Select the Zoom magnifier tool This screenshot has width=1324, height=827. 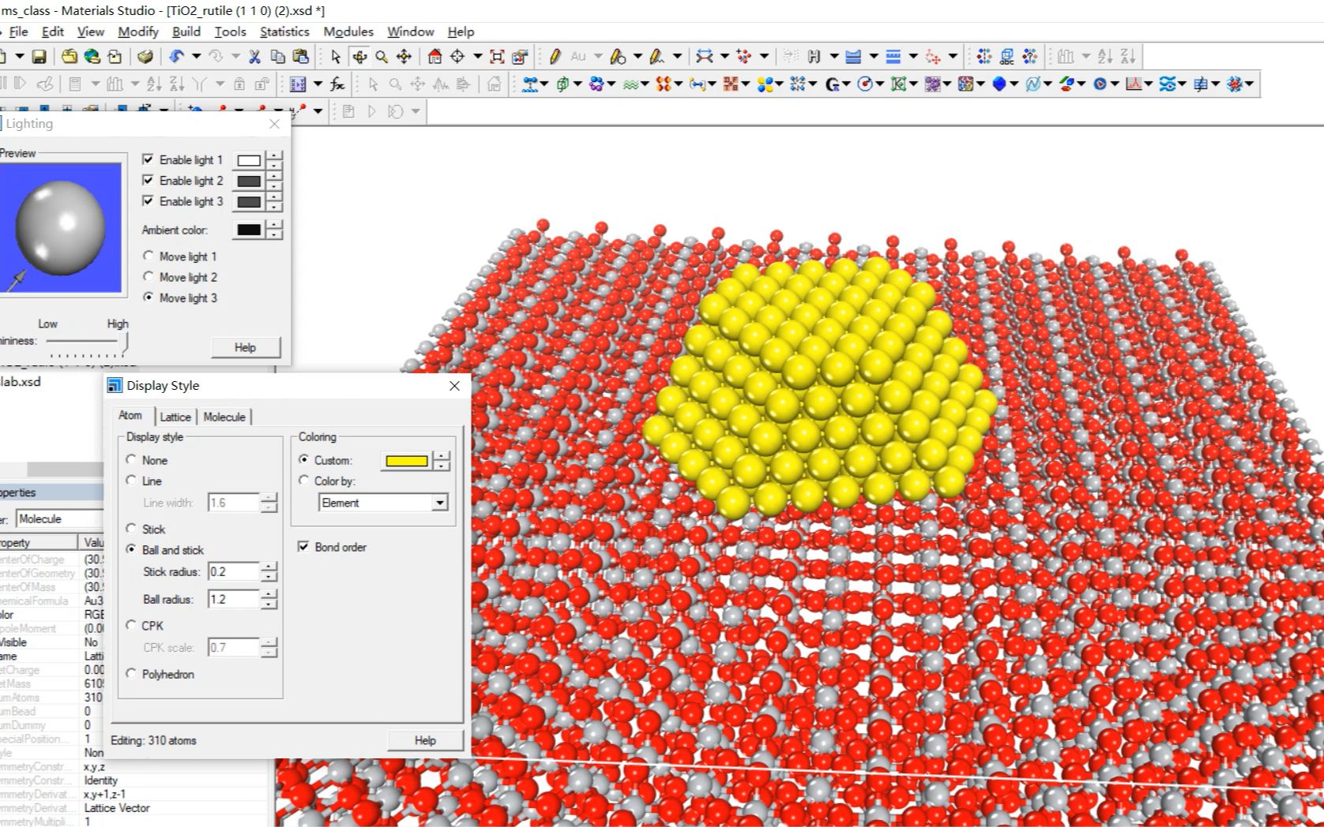382,57
